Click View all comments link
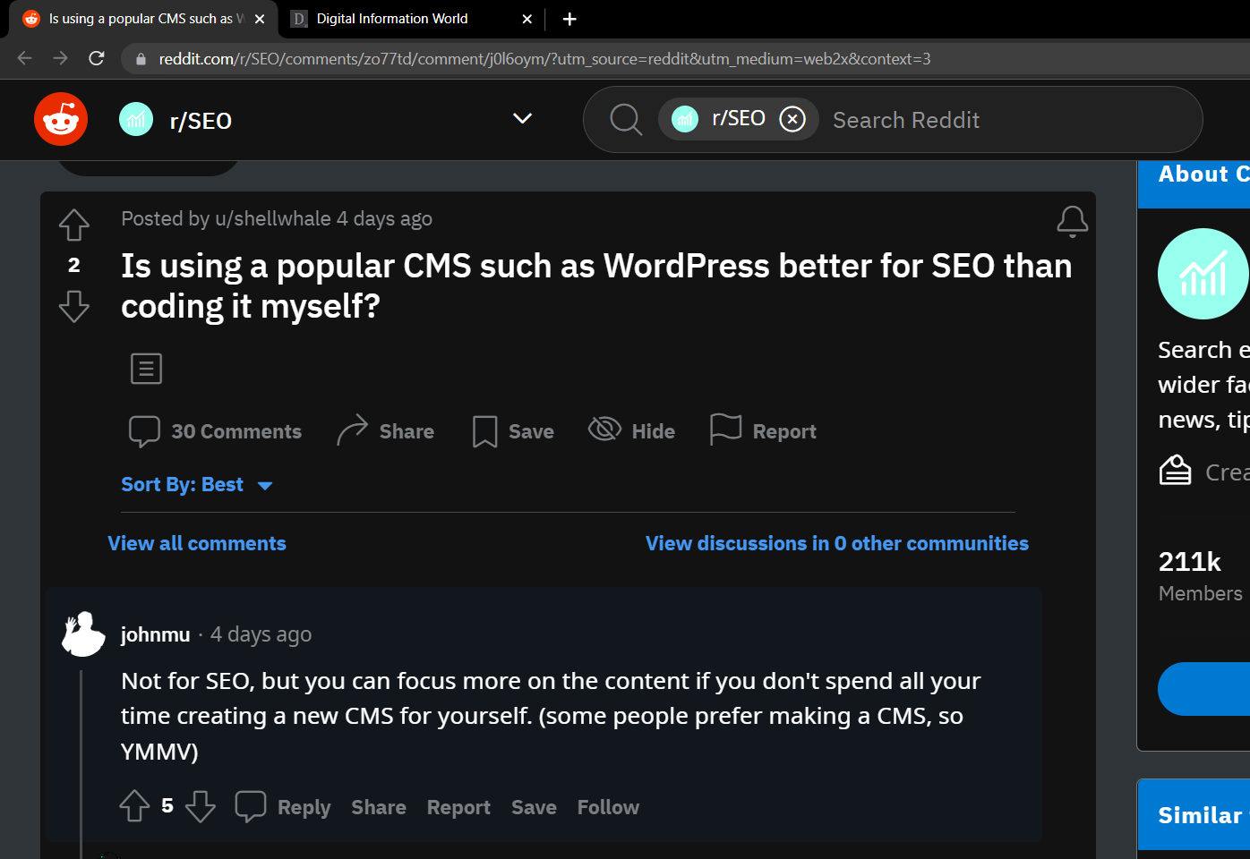Viewport: 1250px width, 859px height. tap(197, 543)
